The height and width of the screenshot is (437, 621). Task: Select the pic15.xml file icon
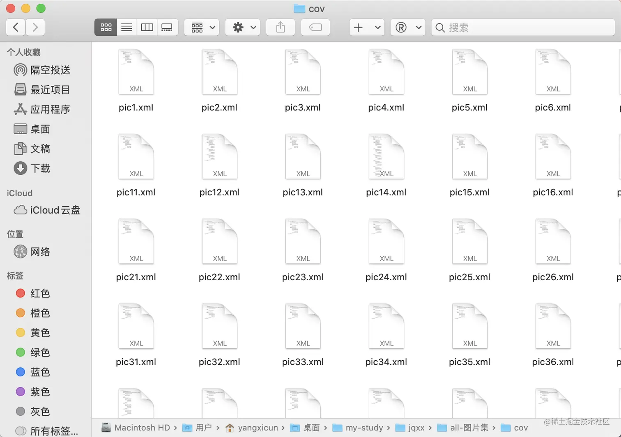[x=470, y=157]
